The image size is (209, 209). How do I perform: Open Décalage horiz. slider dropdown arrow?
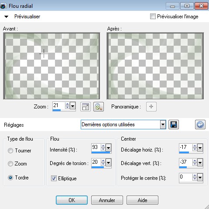[x=200, y=148]
